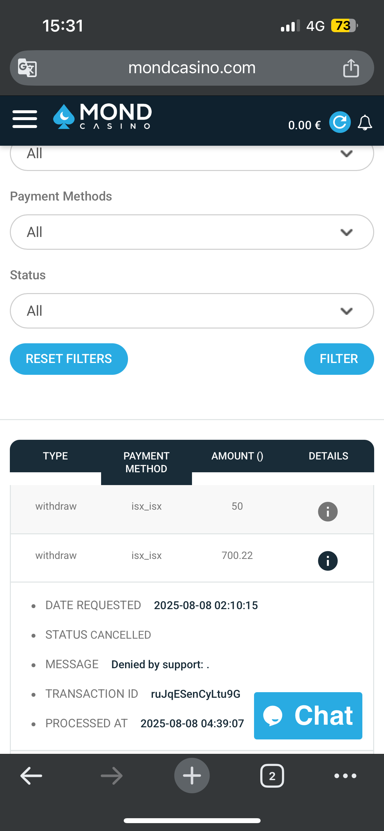Open the browser tab switcher
Screen dimensions: 384x831
pos(272,776)
